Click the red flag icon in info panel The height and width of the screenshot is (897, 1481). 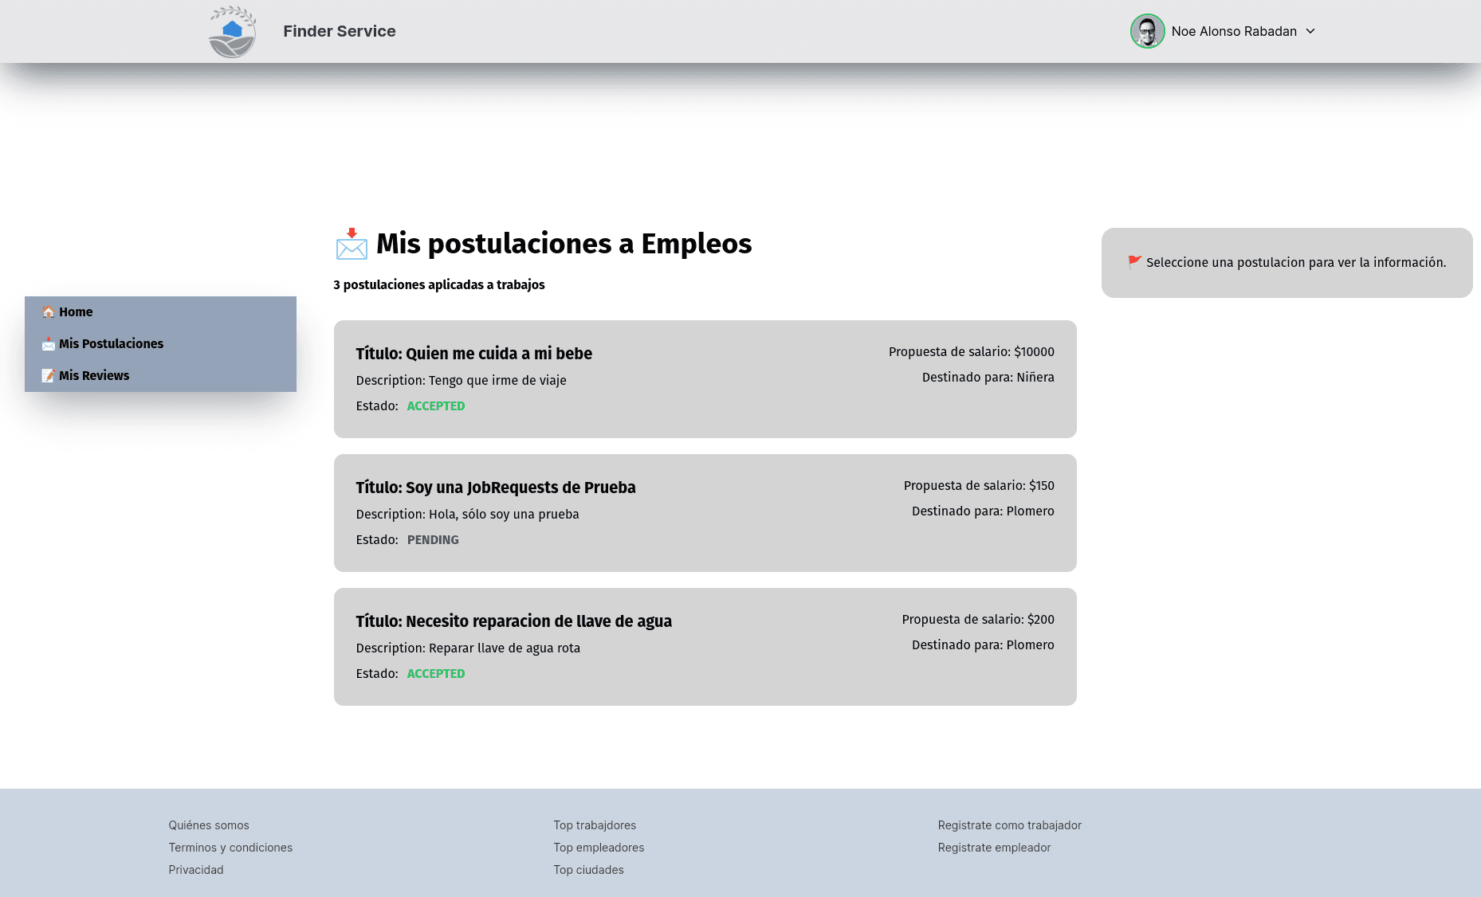pyautogui.click(x=1135, y=262)
